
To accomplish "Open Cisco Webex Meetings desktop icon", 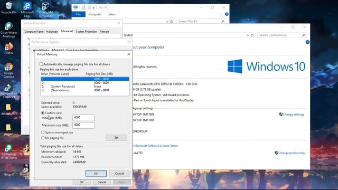I will coord(8,30).
